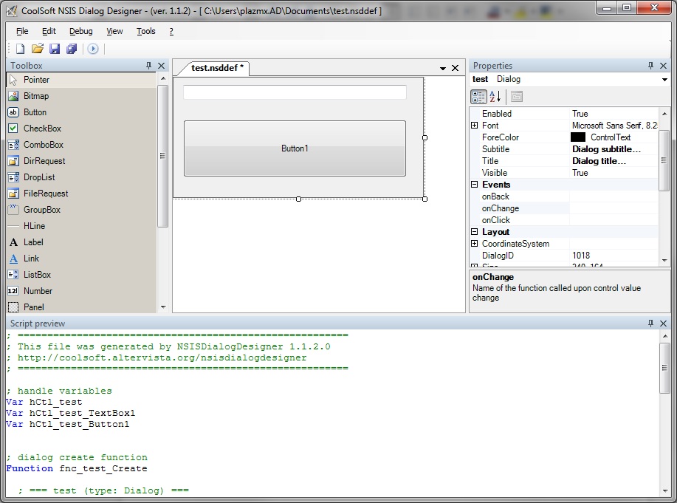Click the Enabled property True value
The image size is (677, 503).
[x=614, y=114]
